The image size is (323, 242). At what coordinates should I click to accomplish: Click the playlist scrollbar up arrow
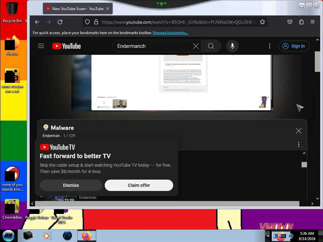[x=304, y=153]
